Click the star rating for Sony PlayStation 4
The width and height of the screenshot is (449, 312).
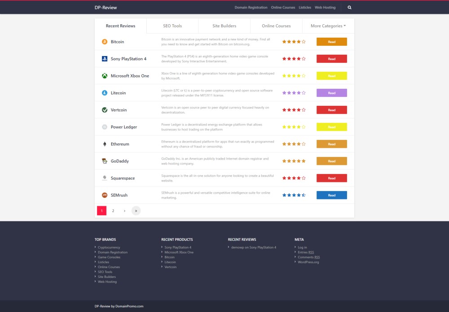click(294, 59)
